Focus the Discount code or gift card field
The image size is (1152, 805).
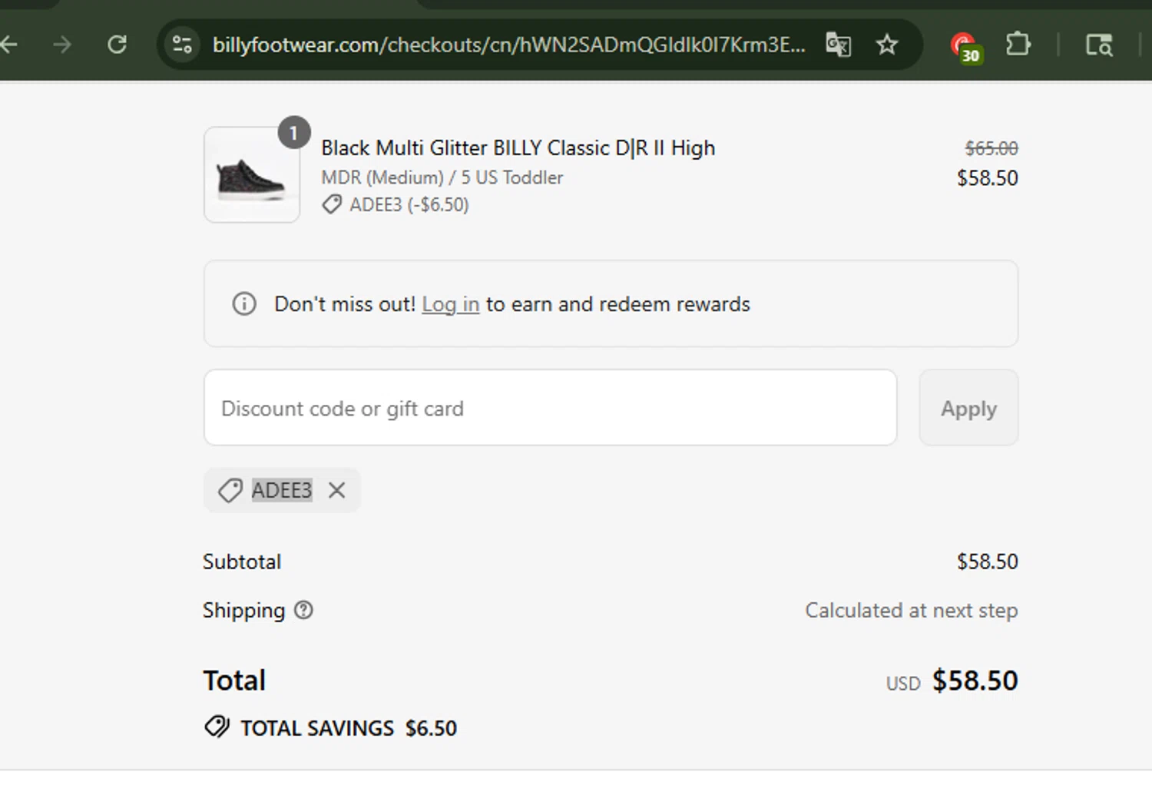tap(550, 408)
